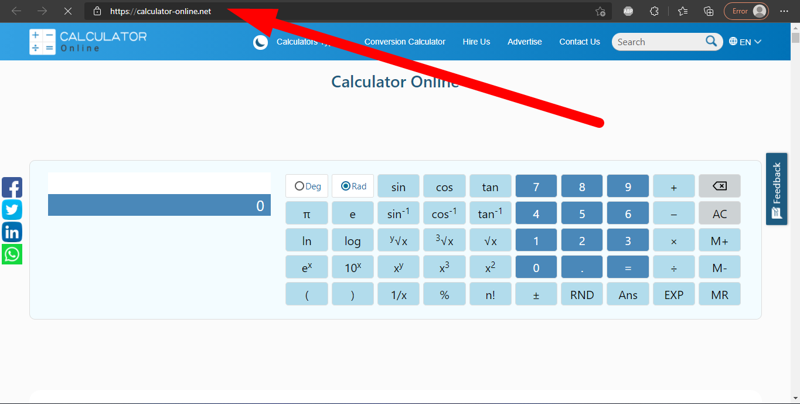
Task: Open the Twitter sharing icon
Action: [12, 209]
